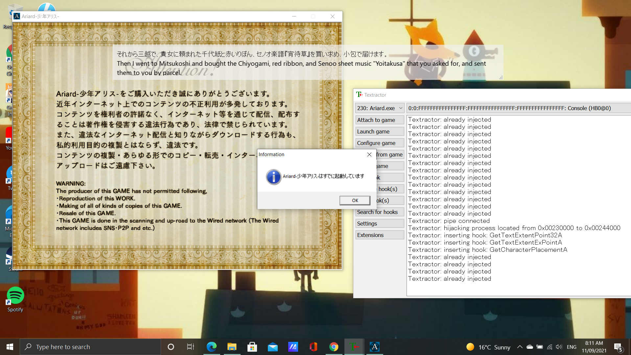
Task: Open the Windows Start menu
Action: click(10, 347)
